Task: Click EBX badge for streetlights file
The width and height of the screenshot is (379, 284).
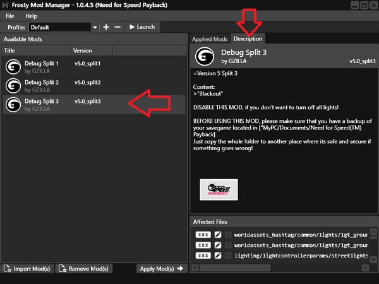Action: 203,256
